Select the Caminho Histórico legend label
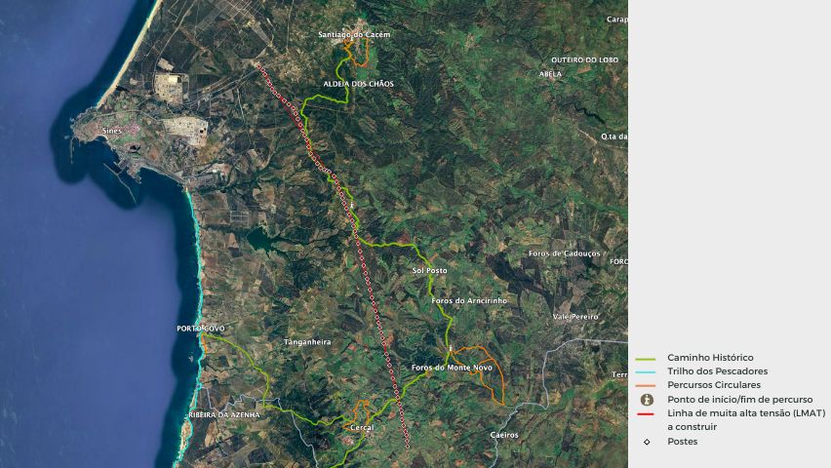The height and width of the screenshot is (468, 831). coord(710,358)
